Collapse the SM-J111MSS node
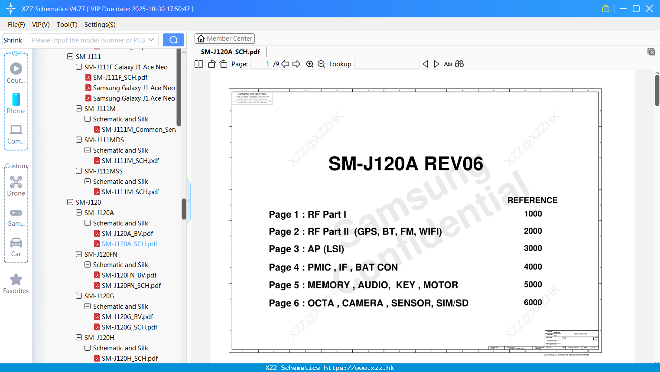This screenshot has height=372, width=660. 79,171
